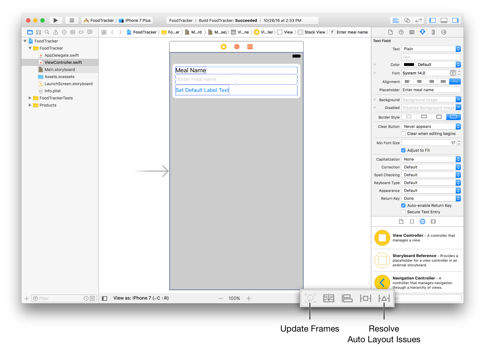The height and width of the screenshot is (349, 485).
Task: Click View as: iPhone 7 button
Action: 141,298
